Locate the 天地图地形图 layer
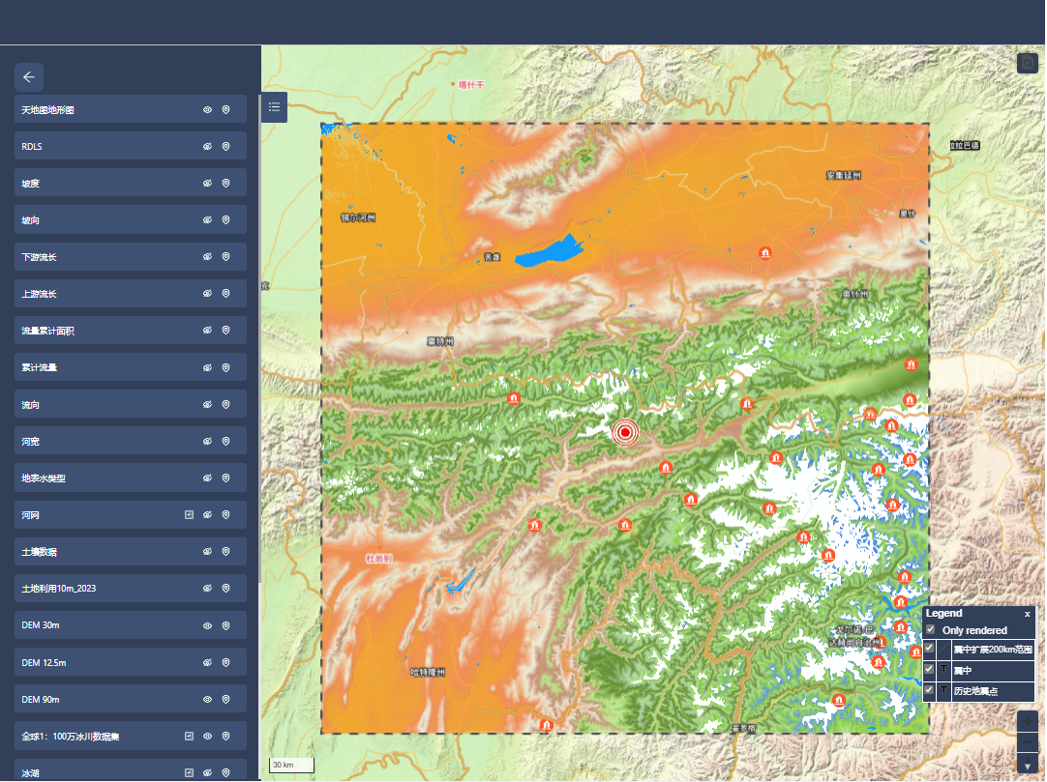1047x782 pixels. (x=226, y=109)
